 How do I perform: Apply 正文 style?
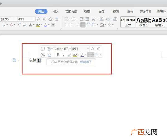pyautogui.click(x=128, y=22)
